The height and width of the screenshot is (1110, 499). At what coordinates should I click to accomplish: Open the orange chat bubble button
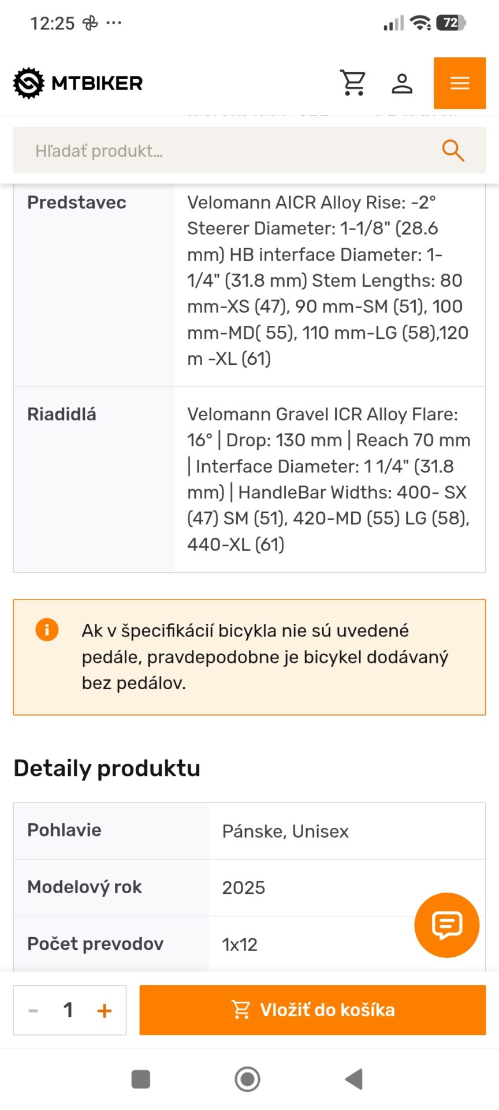coord(446,925)
